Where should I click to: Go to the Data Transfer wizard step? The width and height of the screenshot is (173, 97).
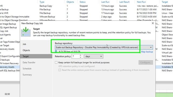[x=29, y=63]
